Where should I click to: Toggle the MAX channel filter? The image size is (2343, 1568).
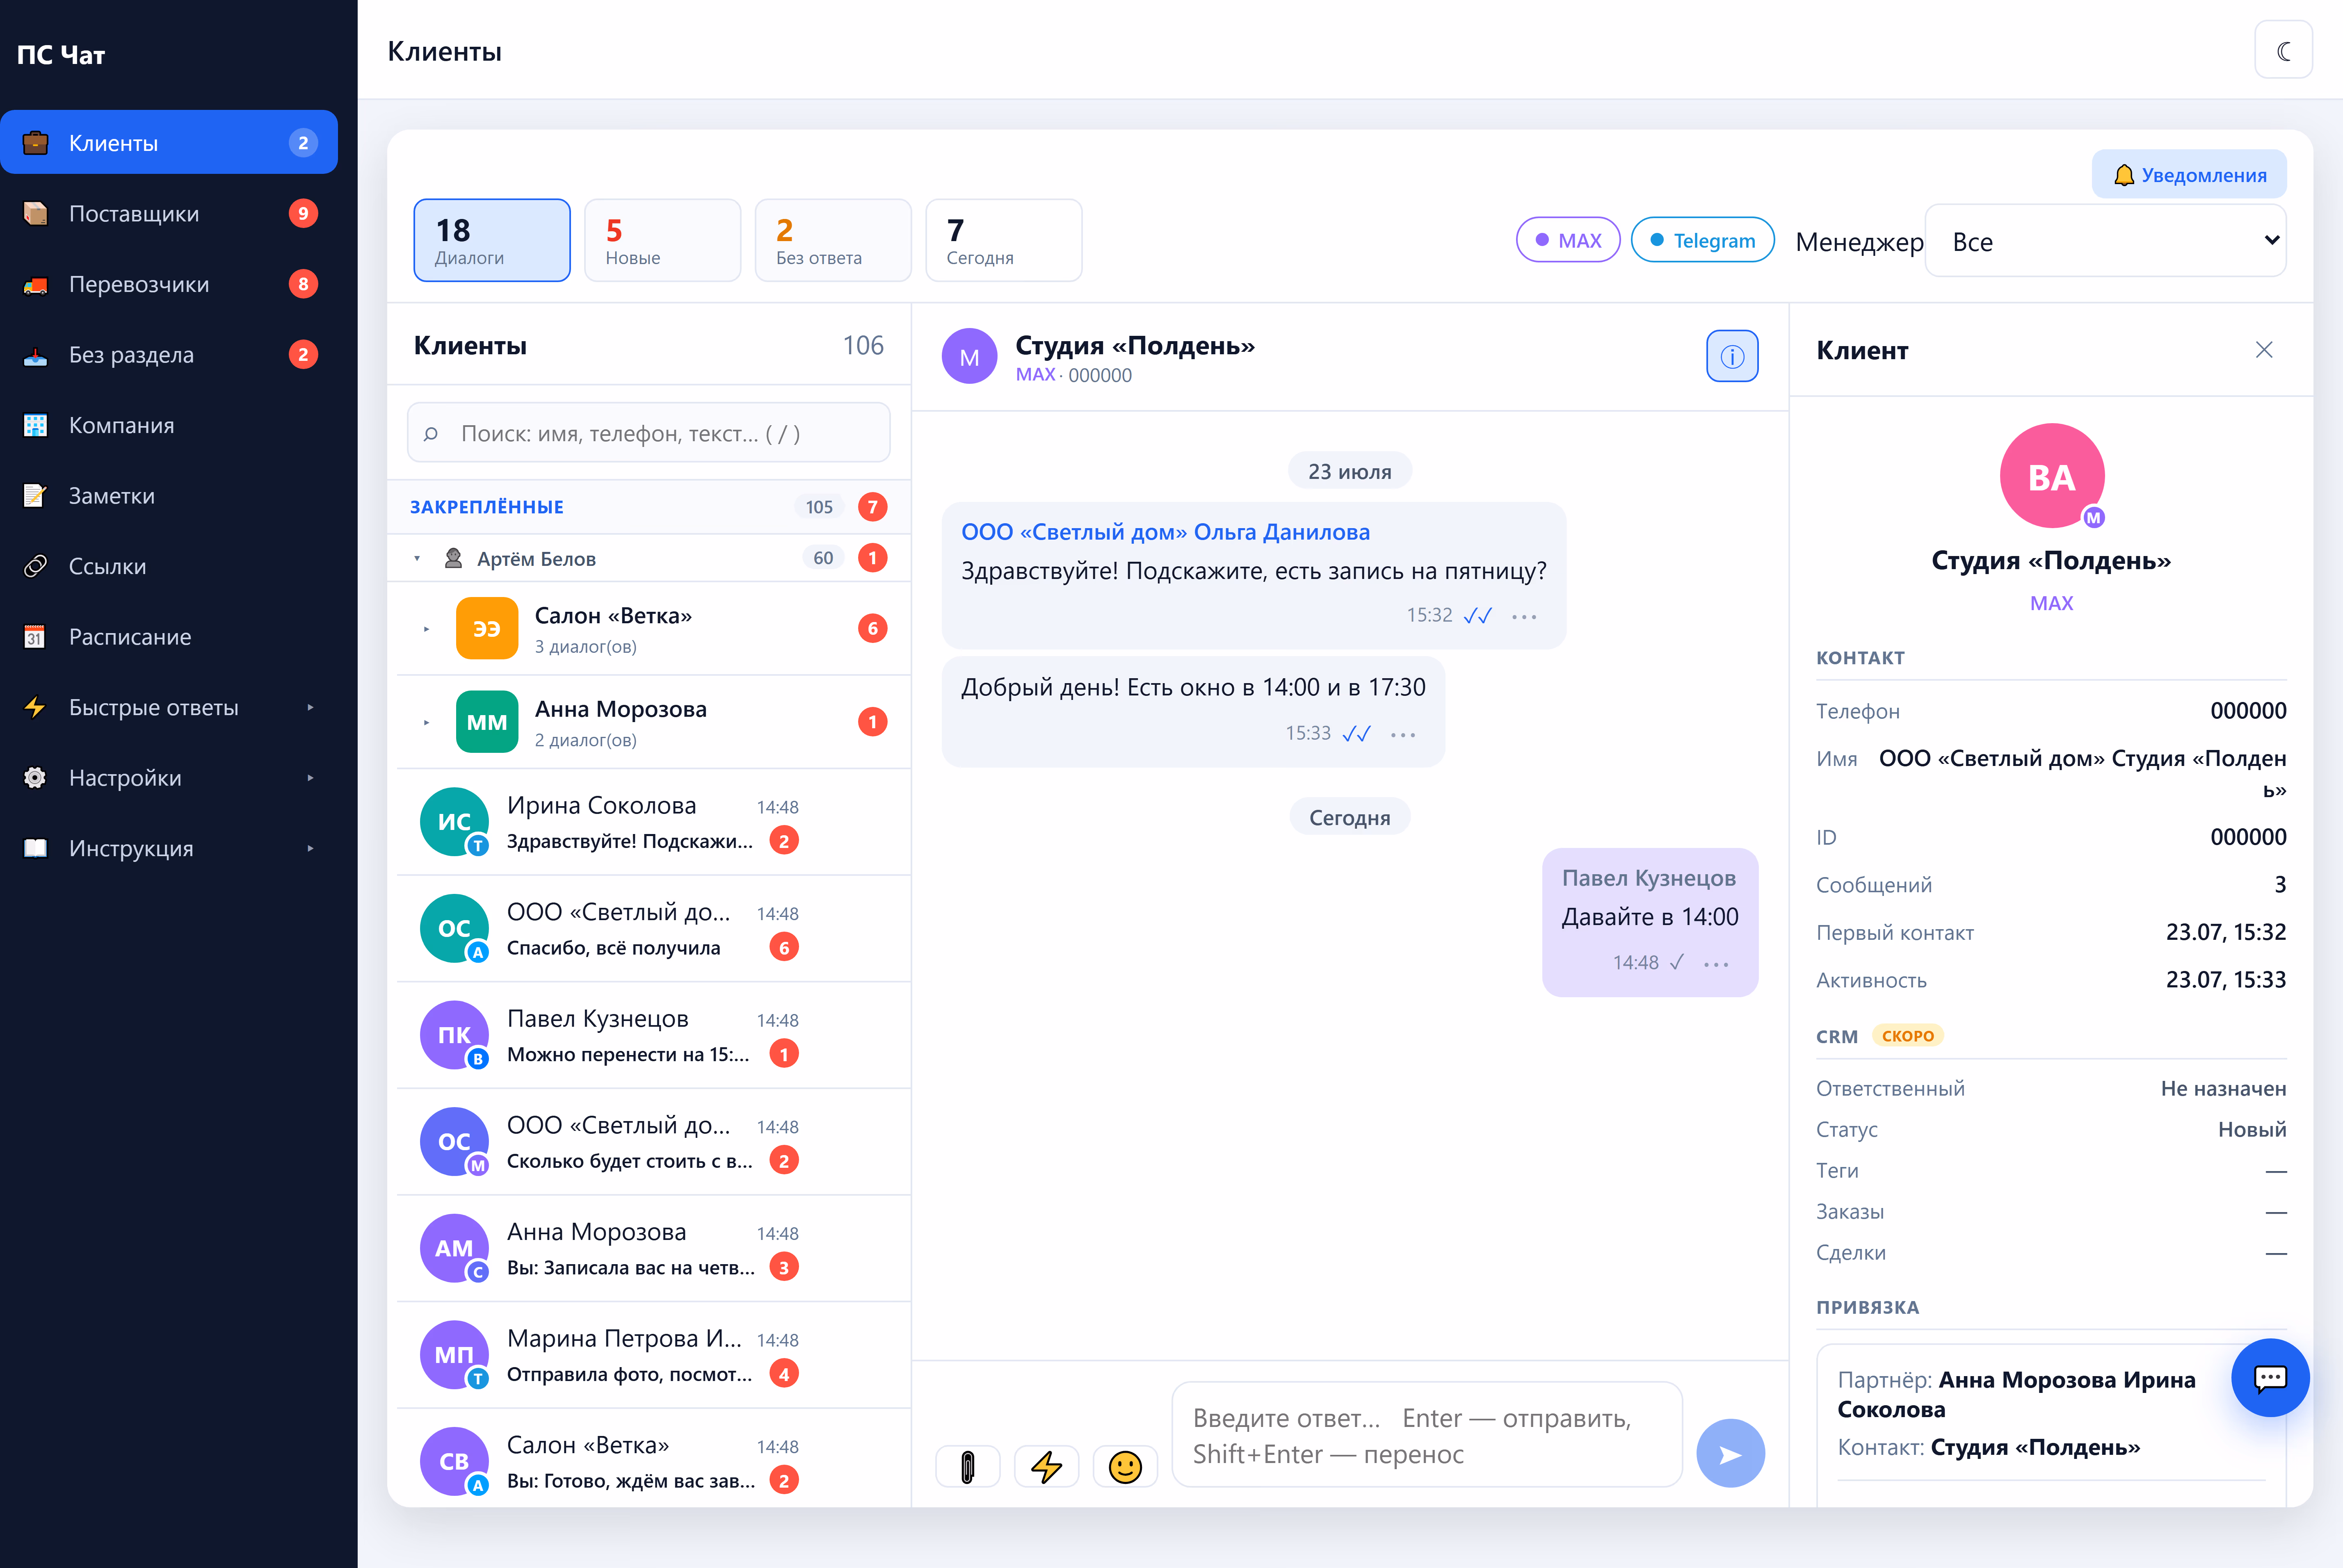[x=1568, y=240]
